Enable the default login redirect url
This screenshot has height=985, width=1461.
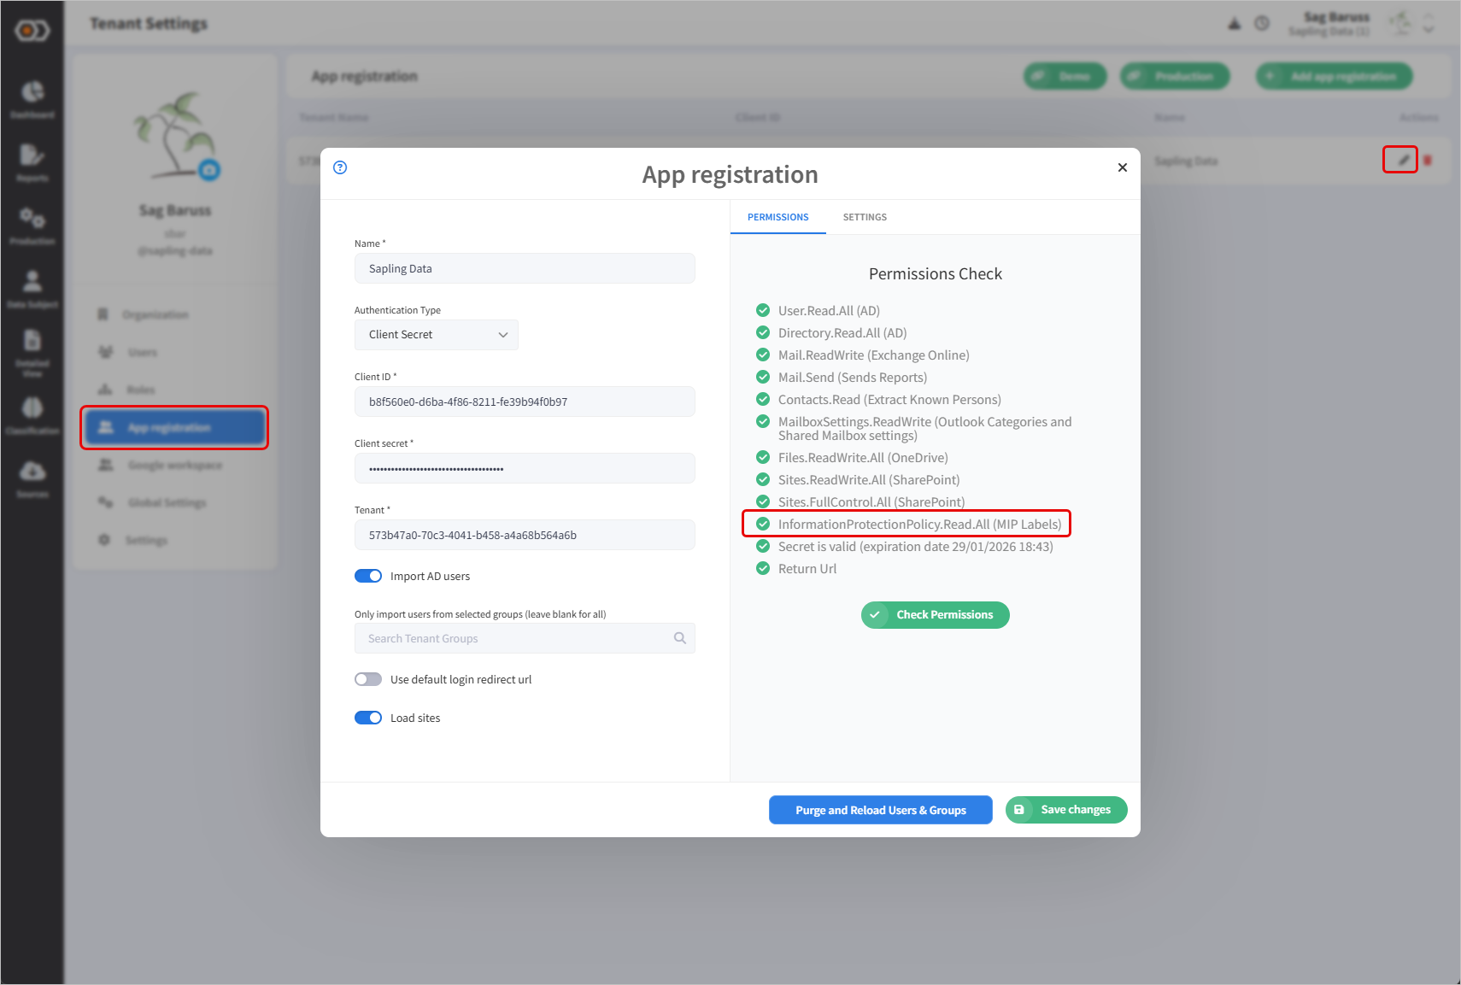(367, 678)
